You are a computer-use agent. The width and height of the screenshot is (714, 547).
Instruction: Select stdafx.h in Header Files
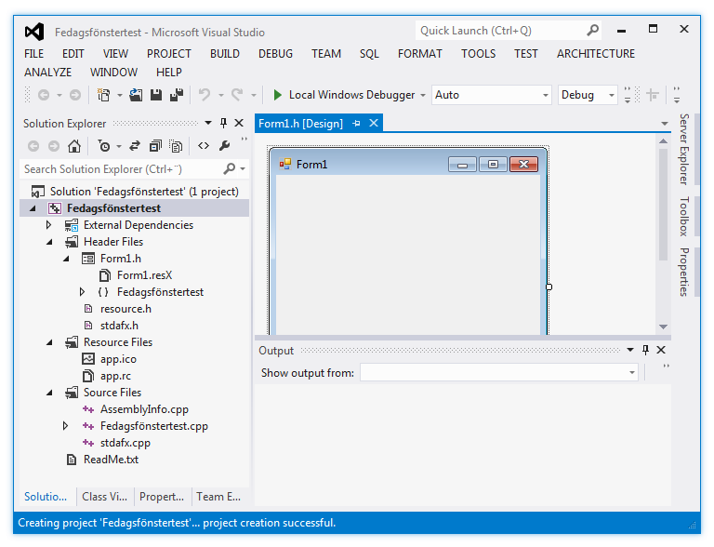click(x=119, y=326)
